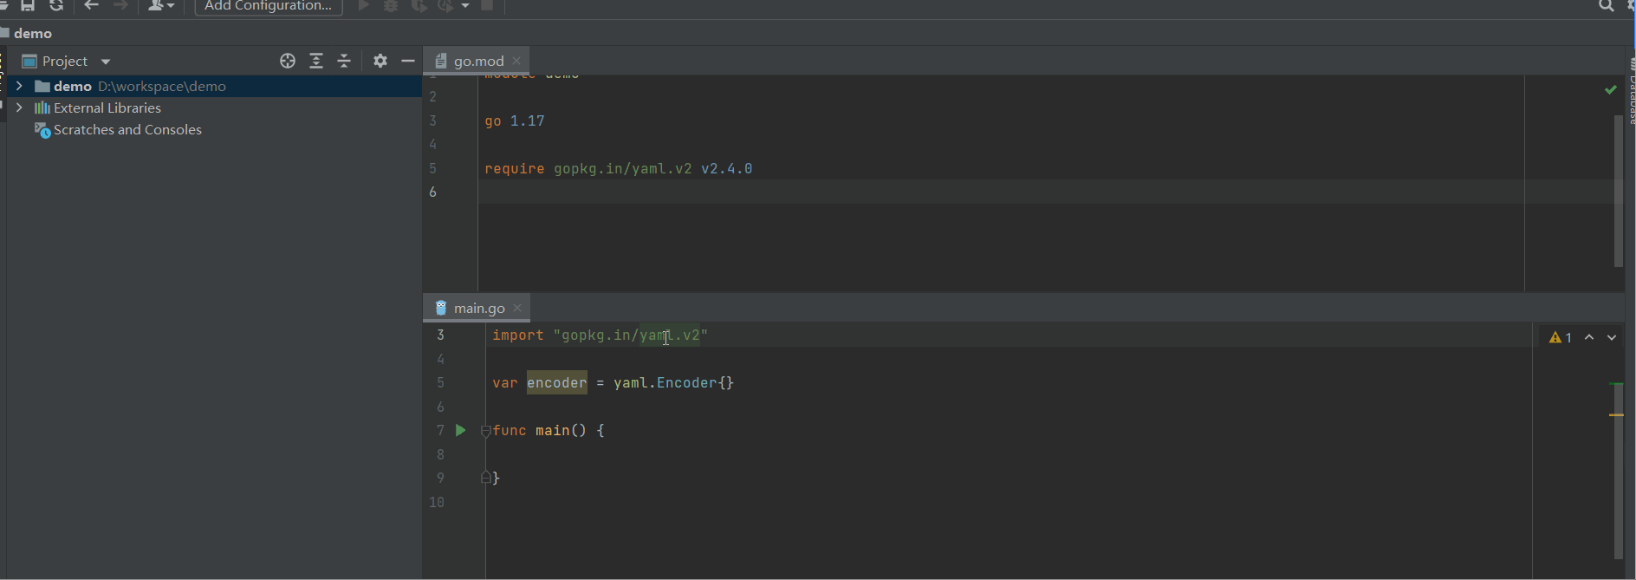This screenshot has width=1636, height=580.
Task: Toggle fold at func main line
Action: point(485,431)
